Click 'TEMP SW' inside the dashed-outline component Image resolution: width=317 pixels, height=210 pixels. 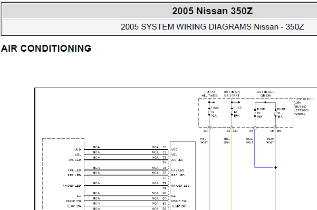74,206
